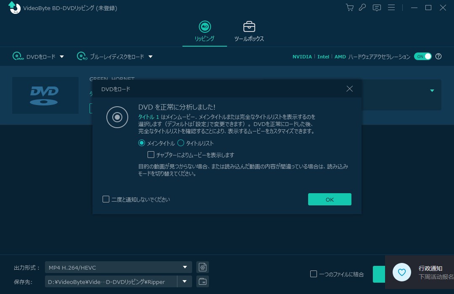
Task: Open the registration key icon
Action: 362,8
